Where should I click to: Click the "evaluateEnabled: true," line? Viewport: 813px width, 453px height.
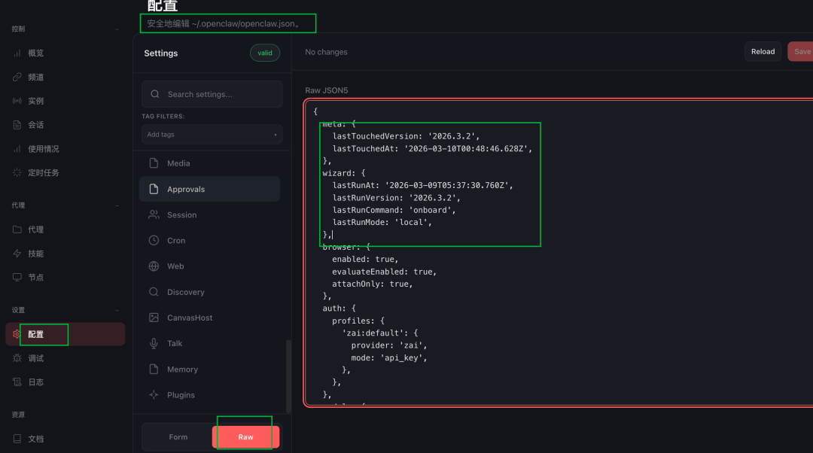[384, 272]
